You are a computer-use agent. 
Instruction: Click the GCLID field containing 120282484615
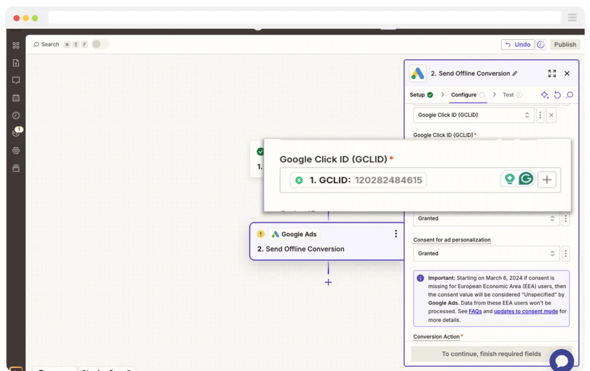420,180
